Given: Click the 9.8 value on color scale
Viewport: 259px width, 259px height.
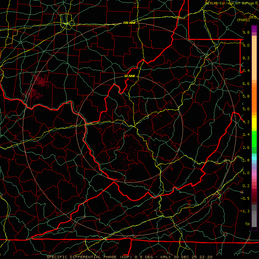Looking at the screenshot, I should click(x=246, y=32).
